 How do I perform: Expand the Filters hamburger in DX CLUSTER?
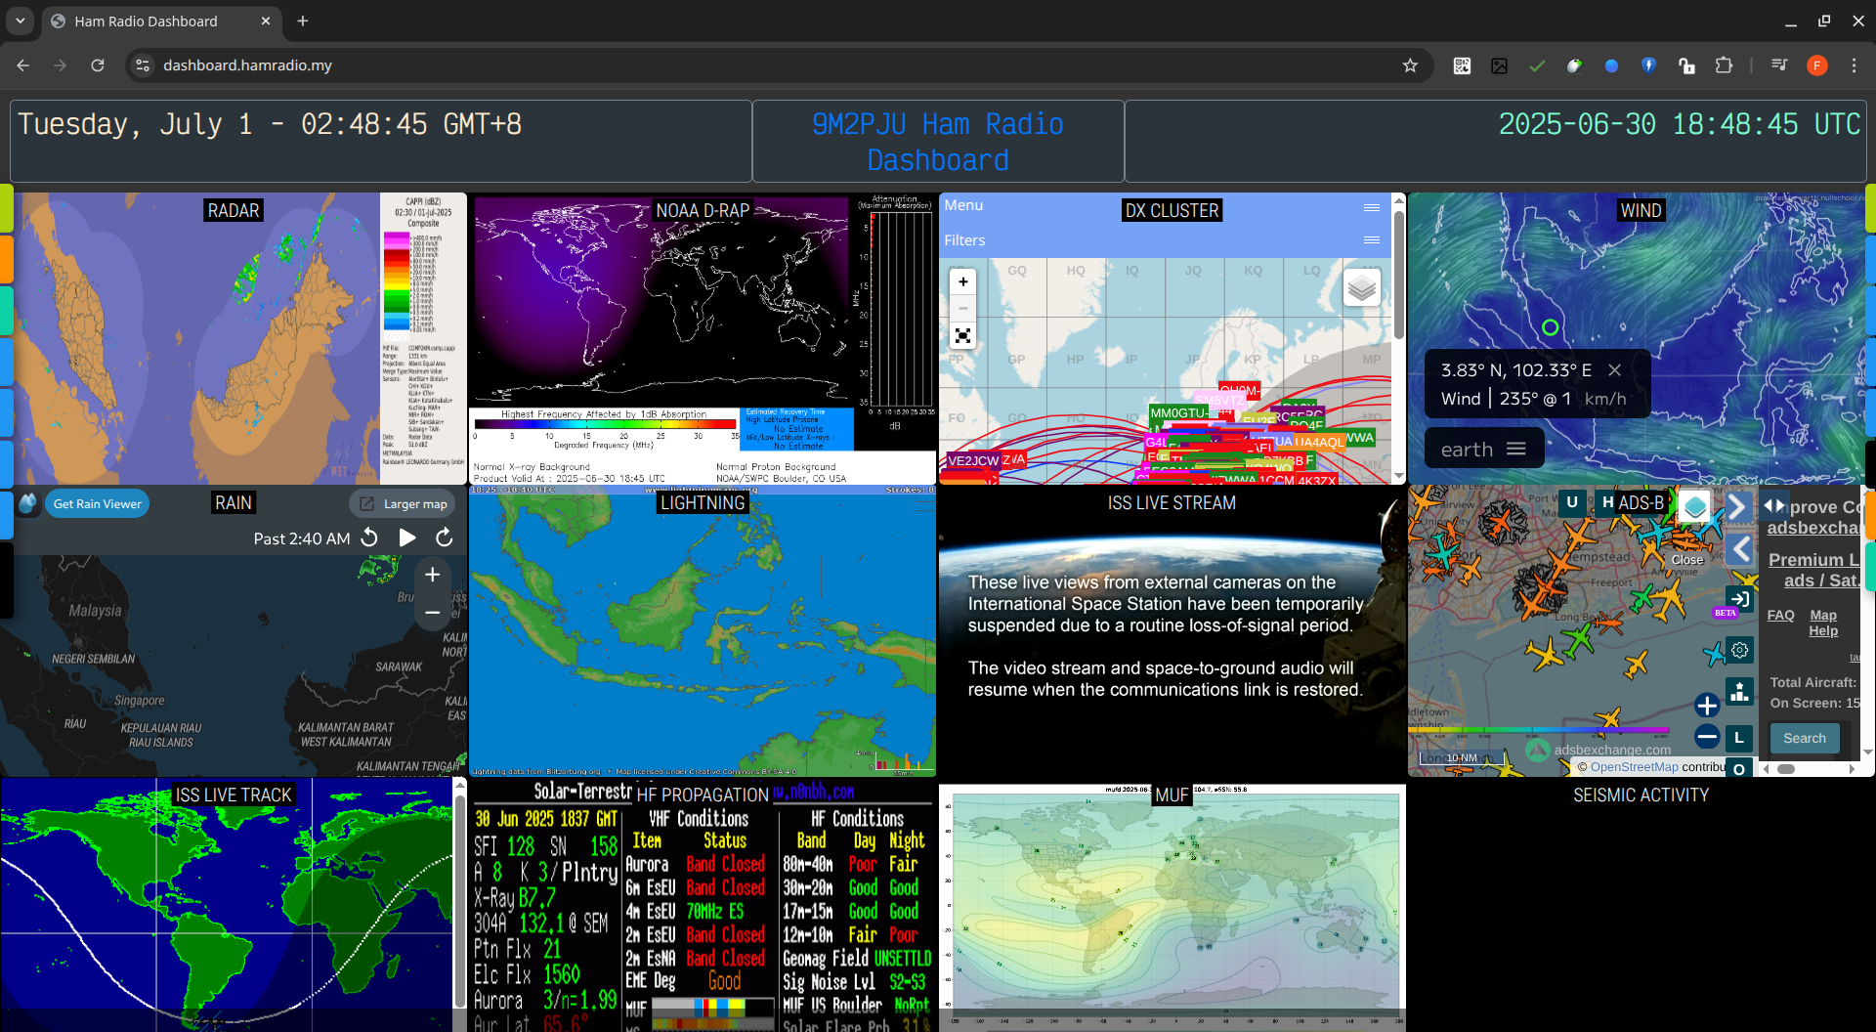point(1371,239)
